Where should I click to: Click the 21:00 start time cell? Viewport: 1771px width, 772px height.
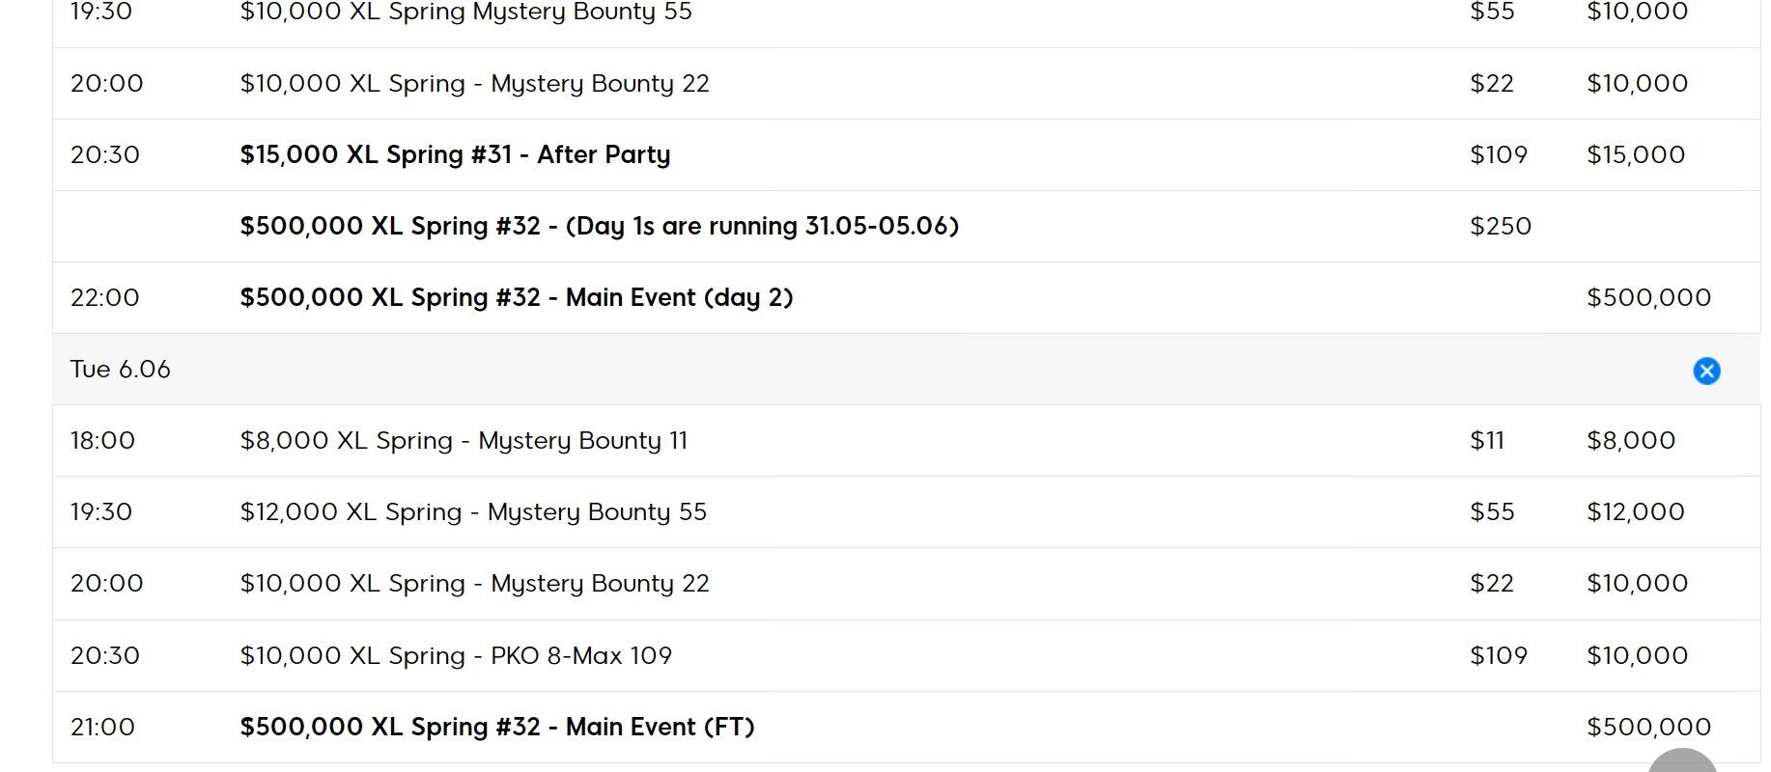102,727
